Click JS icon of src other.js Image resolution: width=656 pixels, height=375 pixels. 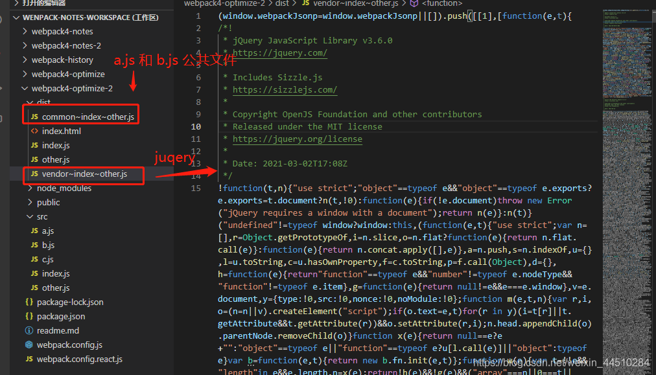click(35, 288)
